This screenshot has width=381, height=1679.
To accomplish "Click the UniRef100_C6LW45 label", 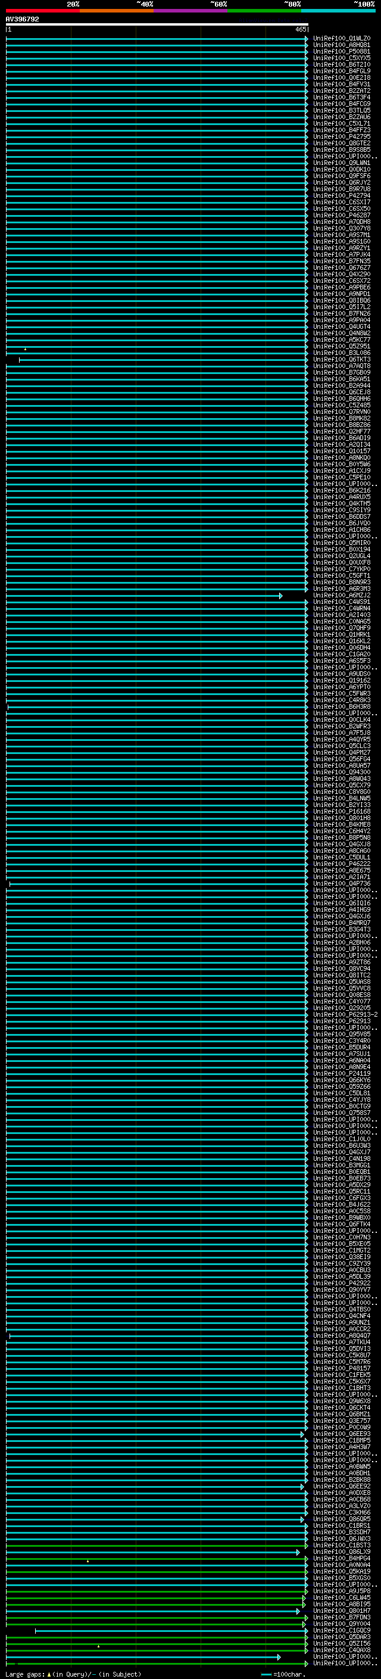I will pyautogui.click(x=341, y=1597).
